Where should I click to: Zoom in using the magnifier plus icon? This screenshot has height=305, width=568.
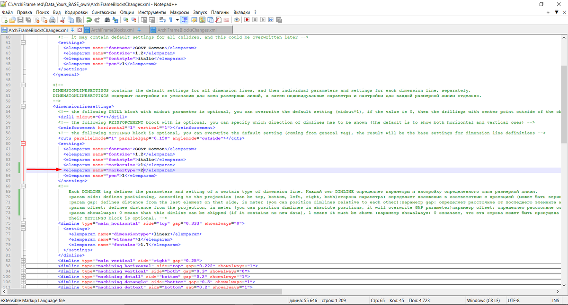pyautogui.click(x=125, y=20)
